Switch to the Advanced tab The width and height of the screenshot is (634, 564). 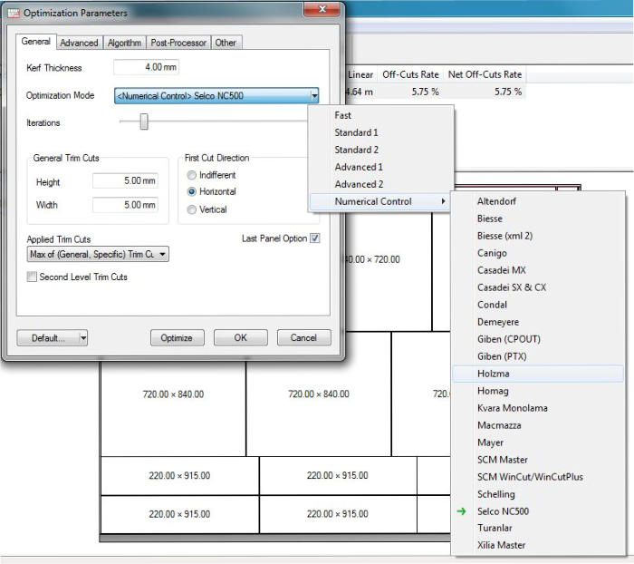(79, 43)
